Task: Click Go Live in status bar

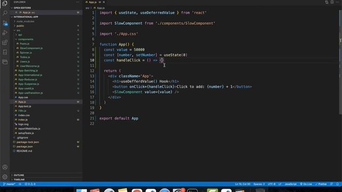Action: coord(306,184)
